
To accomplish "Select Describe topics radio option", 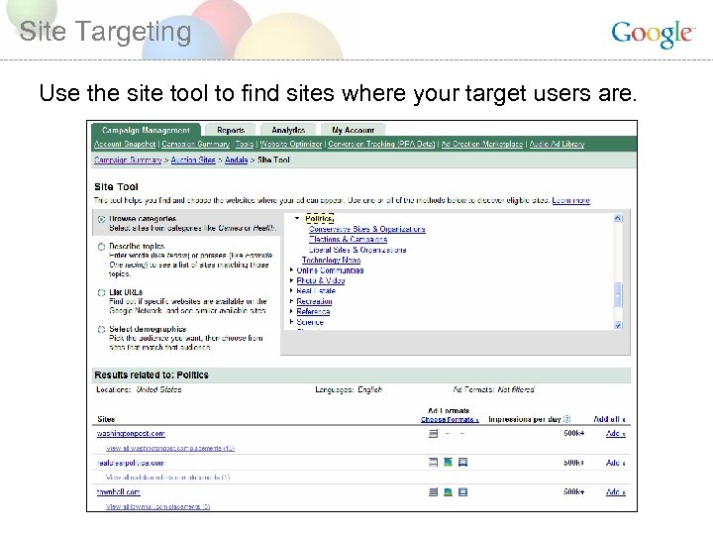I will tap(101, 247).
